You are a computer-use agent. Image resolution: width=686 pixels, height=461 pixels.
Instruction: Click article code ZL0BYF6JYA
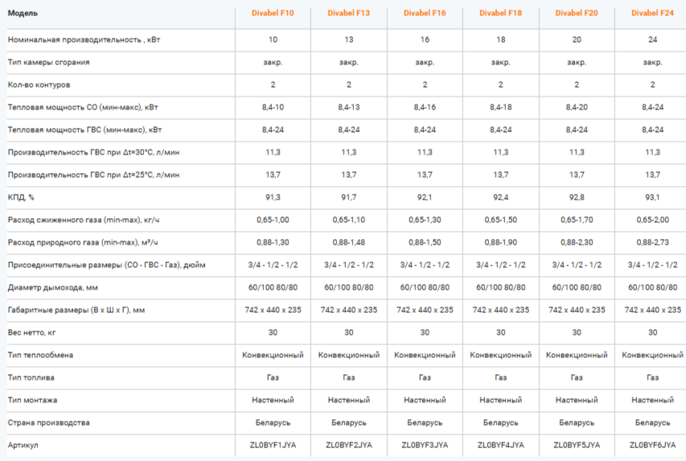click(652, 445)
